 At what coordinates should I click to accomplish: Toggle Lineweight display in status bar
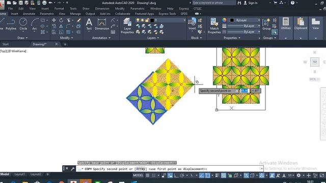click(x=218, y=175)
